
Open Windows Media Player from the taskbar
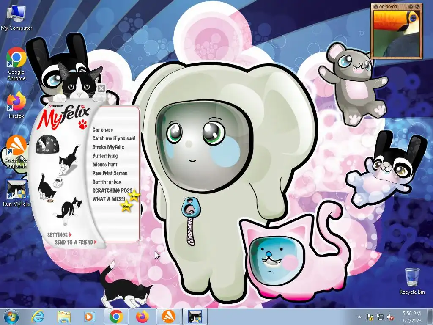[89, 317]
